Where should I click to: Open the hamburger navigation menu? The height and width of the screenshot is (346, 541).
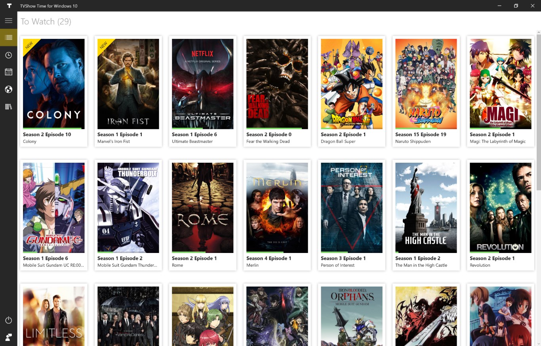click(9, 20)
